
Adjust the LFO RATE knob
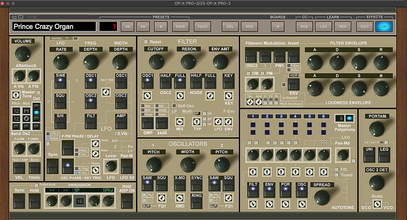click(x=61, y=62)
